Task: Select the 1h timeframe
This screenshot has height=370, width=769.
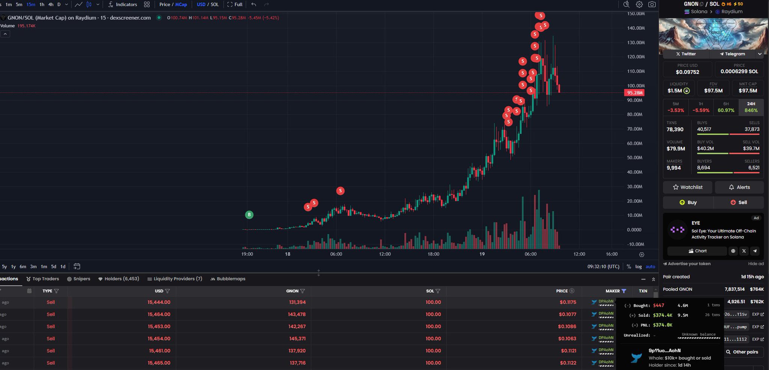Action: pyautogui.click(x=42, y=5)
